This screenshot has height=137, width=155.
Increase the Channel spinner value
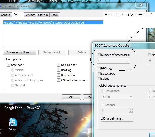click(131, 109)
